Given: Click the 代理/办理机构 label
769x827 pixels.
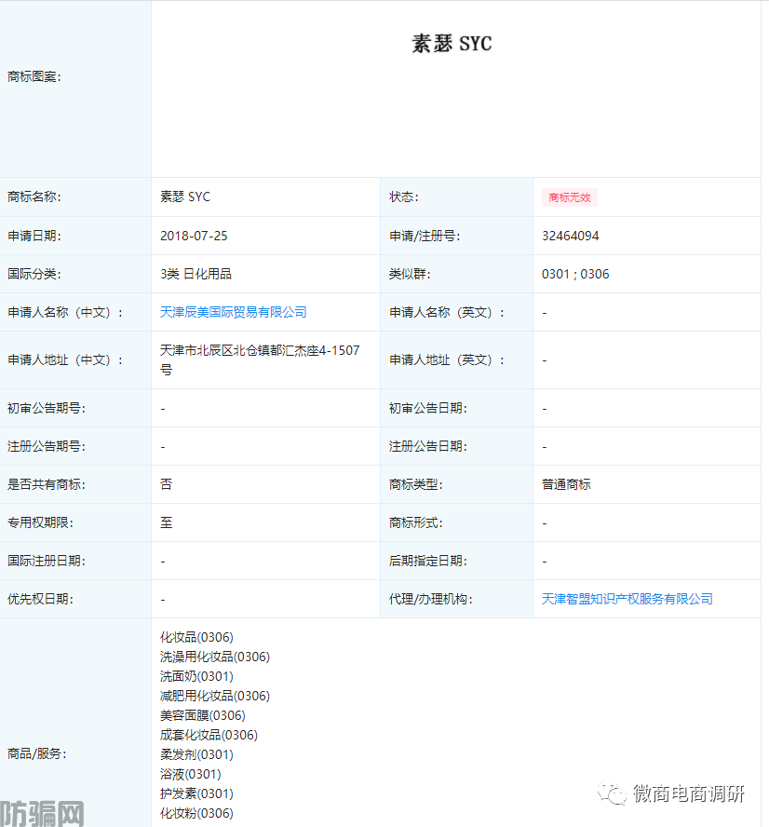Looking at the screenshot, I should (431, 599).
